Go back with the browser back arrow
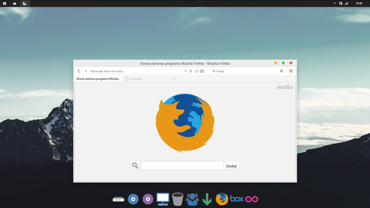 (x=79, y=70)
